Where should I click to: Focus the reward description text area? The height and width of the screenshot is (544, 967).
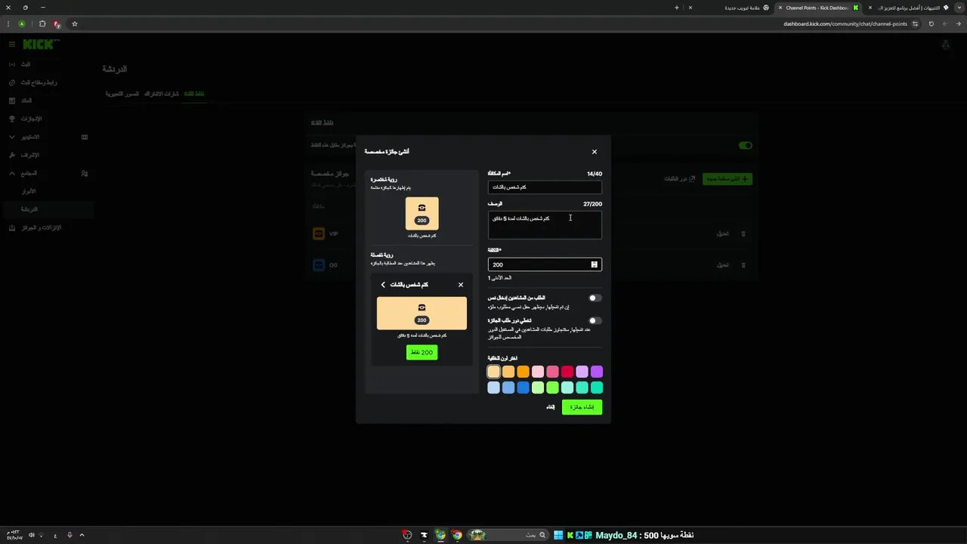coord(545,224)
